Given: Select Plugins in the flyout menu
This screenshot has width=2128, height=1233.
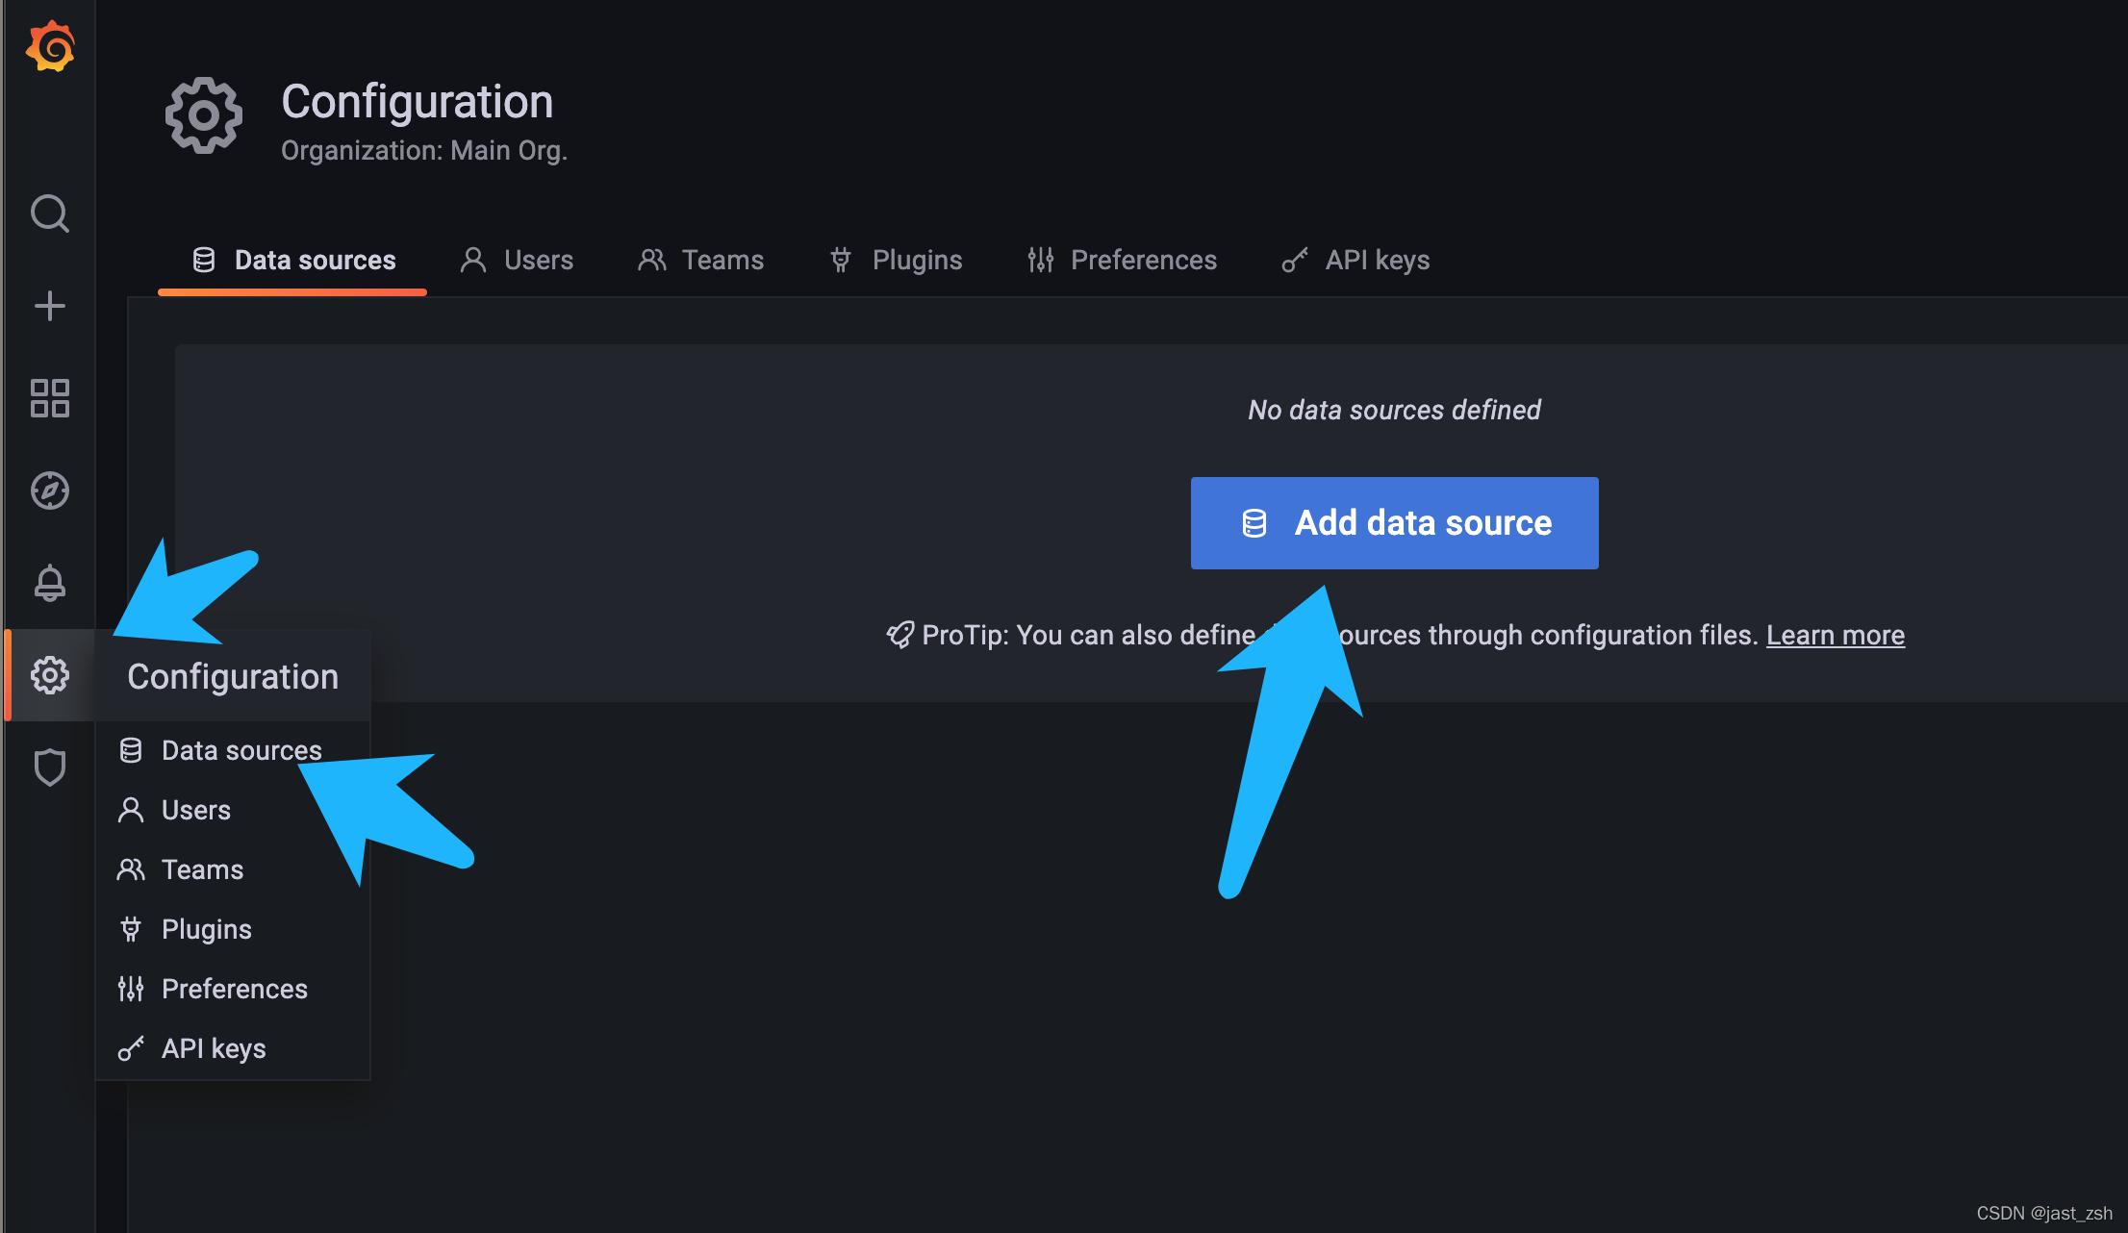Looking at the screenshot, I should point(206,929).
